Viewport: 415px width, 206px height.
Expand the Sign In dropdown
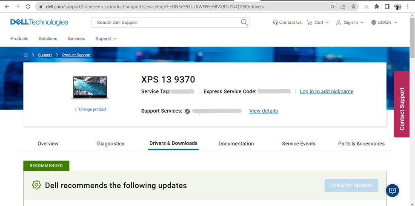pos(349,23)
